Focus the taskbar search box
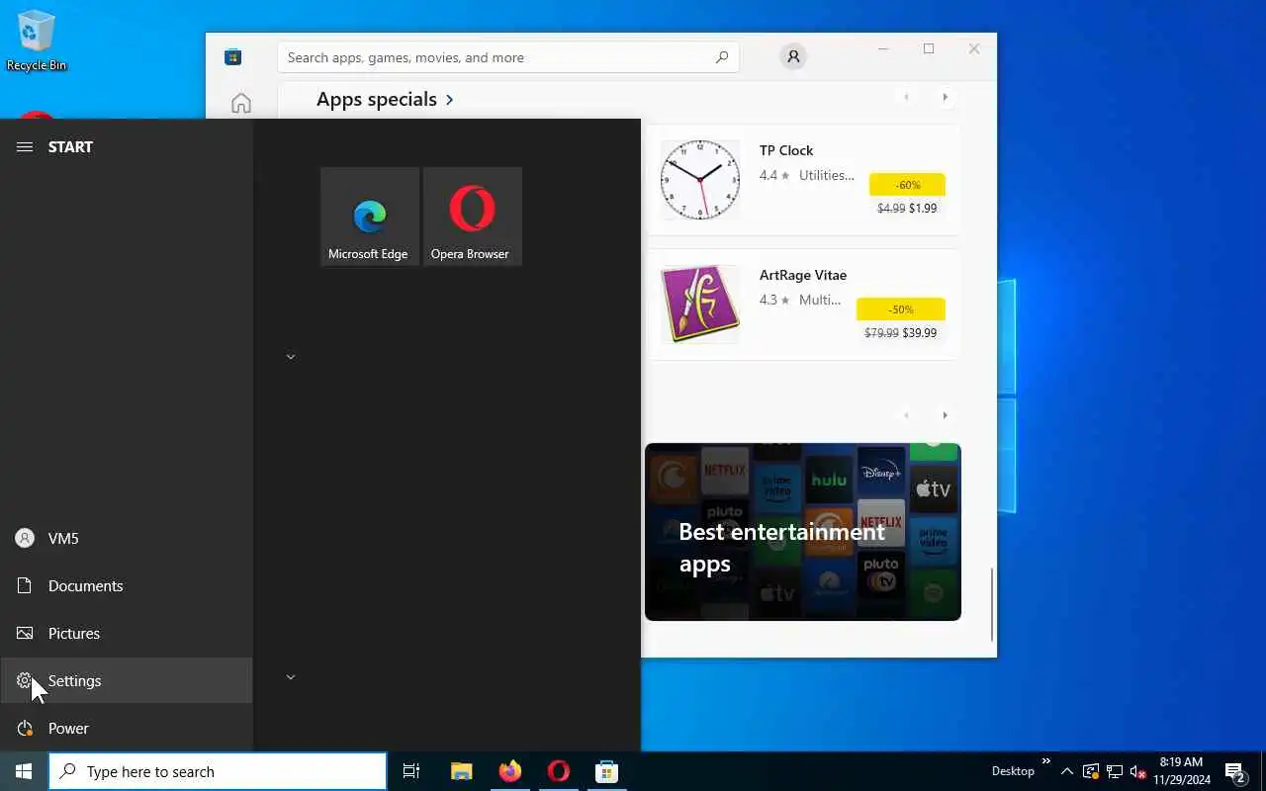The height and width of the screenshot is (791, 1266). (218, 771)
